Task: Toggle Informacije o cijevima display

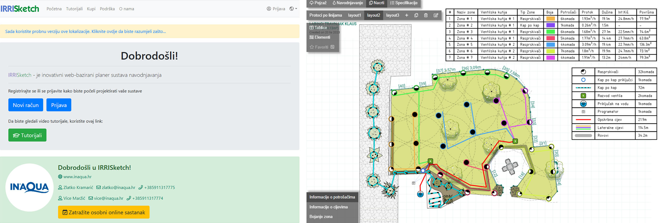Action: 328,207
